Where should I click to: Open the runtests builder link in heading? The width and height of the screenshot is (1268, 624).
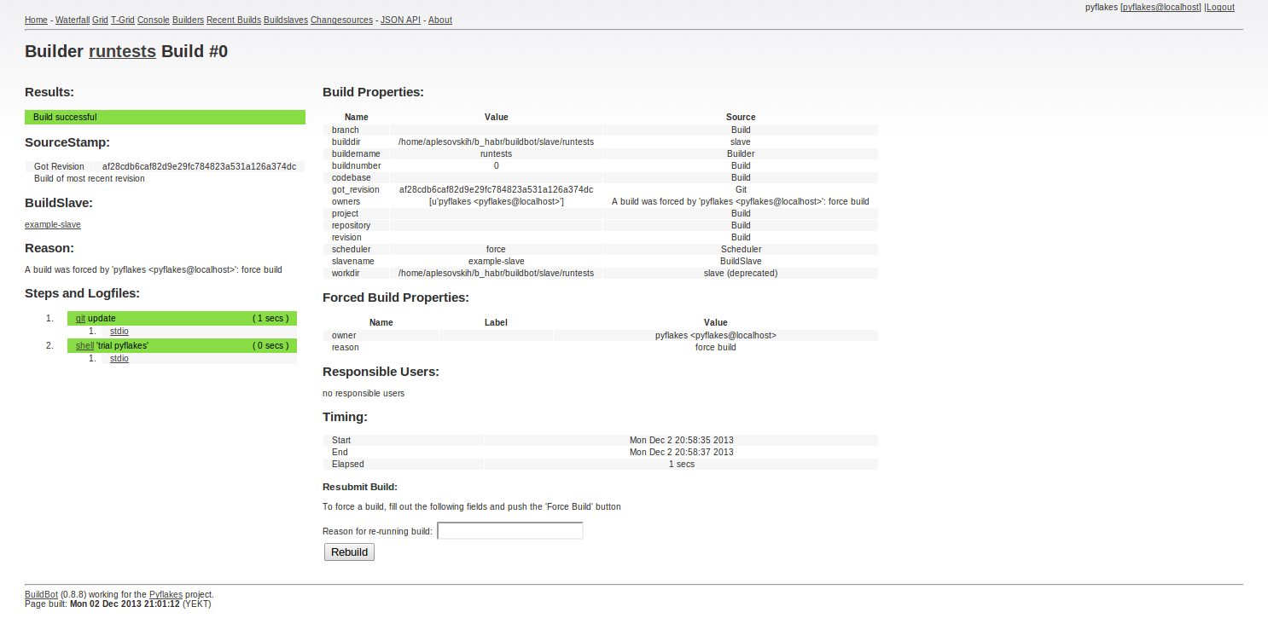pos(122,51)
